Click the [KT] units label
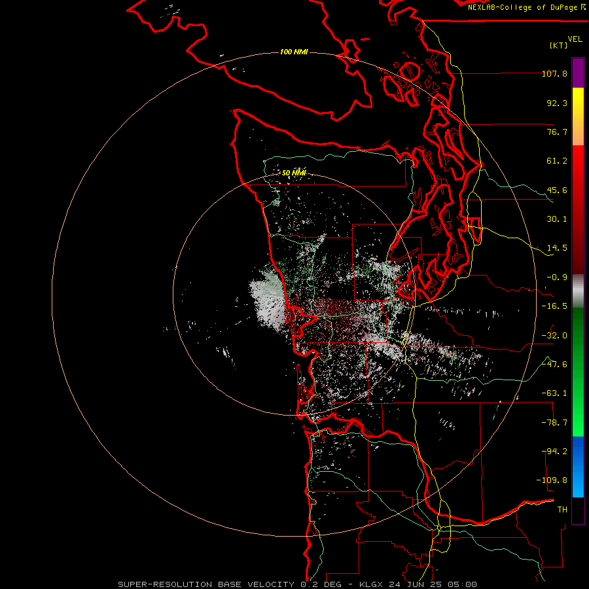The image size is (589, 589). click(559, 45)
